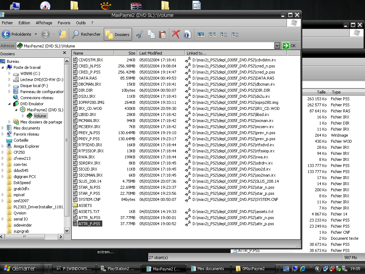Collapse the MaxPayne2 (DVD SL) node
365x274 pixels.
pyautogui.click(x=16, y=110)
